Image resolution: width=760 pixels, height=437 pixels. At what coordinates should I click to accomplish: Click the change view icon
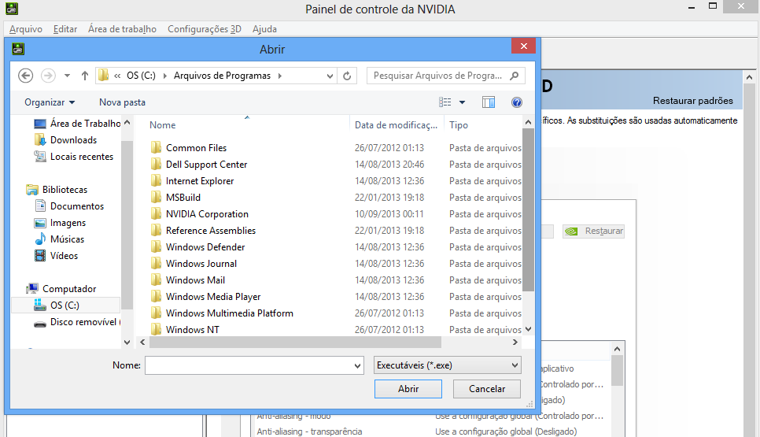click(445, 102)
